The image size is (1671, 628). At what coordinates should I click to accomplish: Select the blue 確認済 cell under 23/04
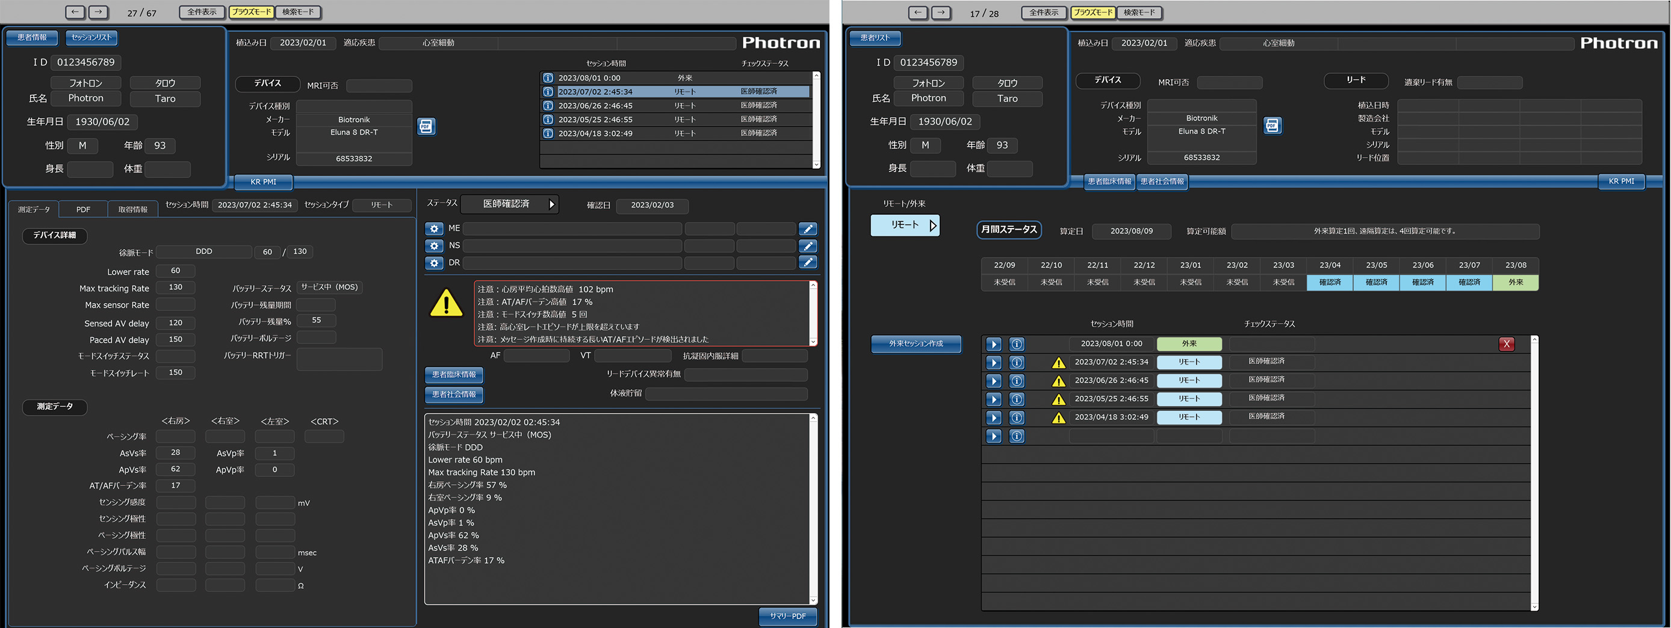coord(1330,283)
